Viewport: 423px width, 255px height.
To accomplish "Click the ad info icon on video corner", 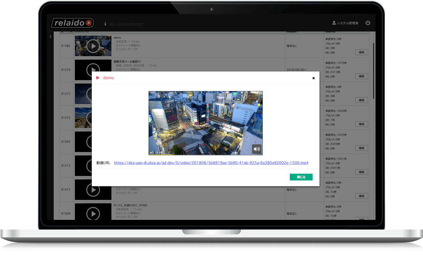I will click(261, 93).
